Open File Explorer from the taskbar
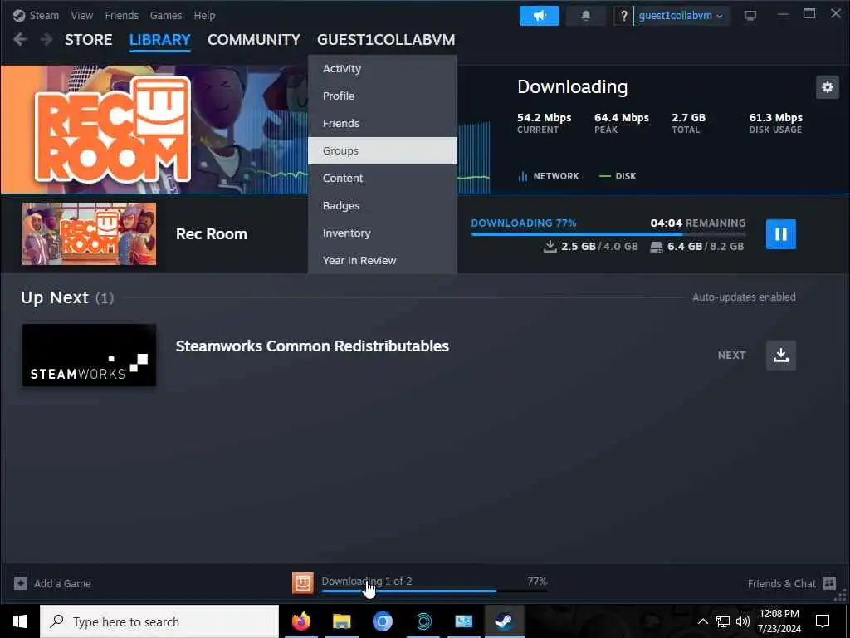 341,621
